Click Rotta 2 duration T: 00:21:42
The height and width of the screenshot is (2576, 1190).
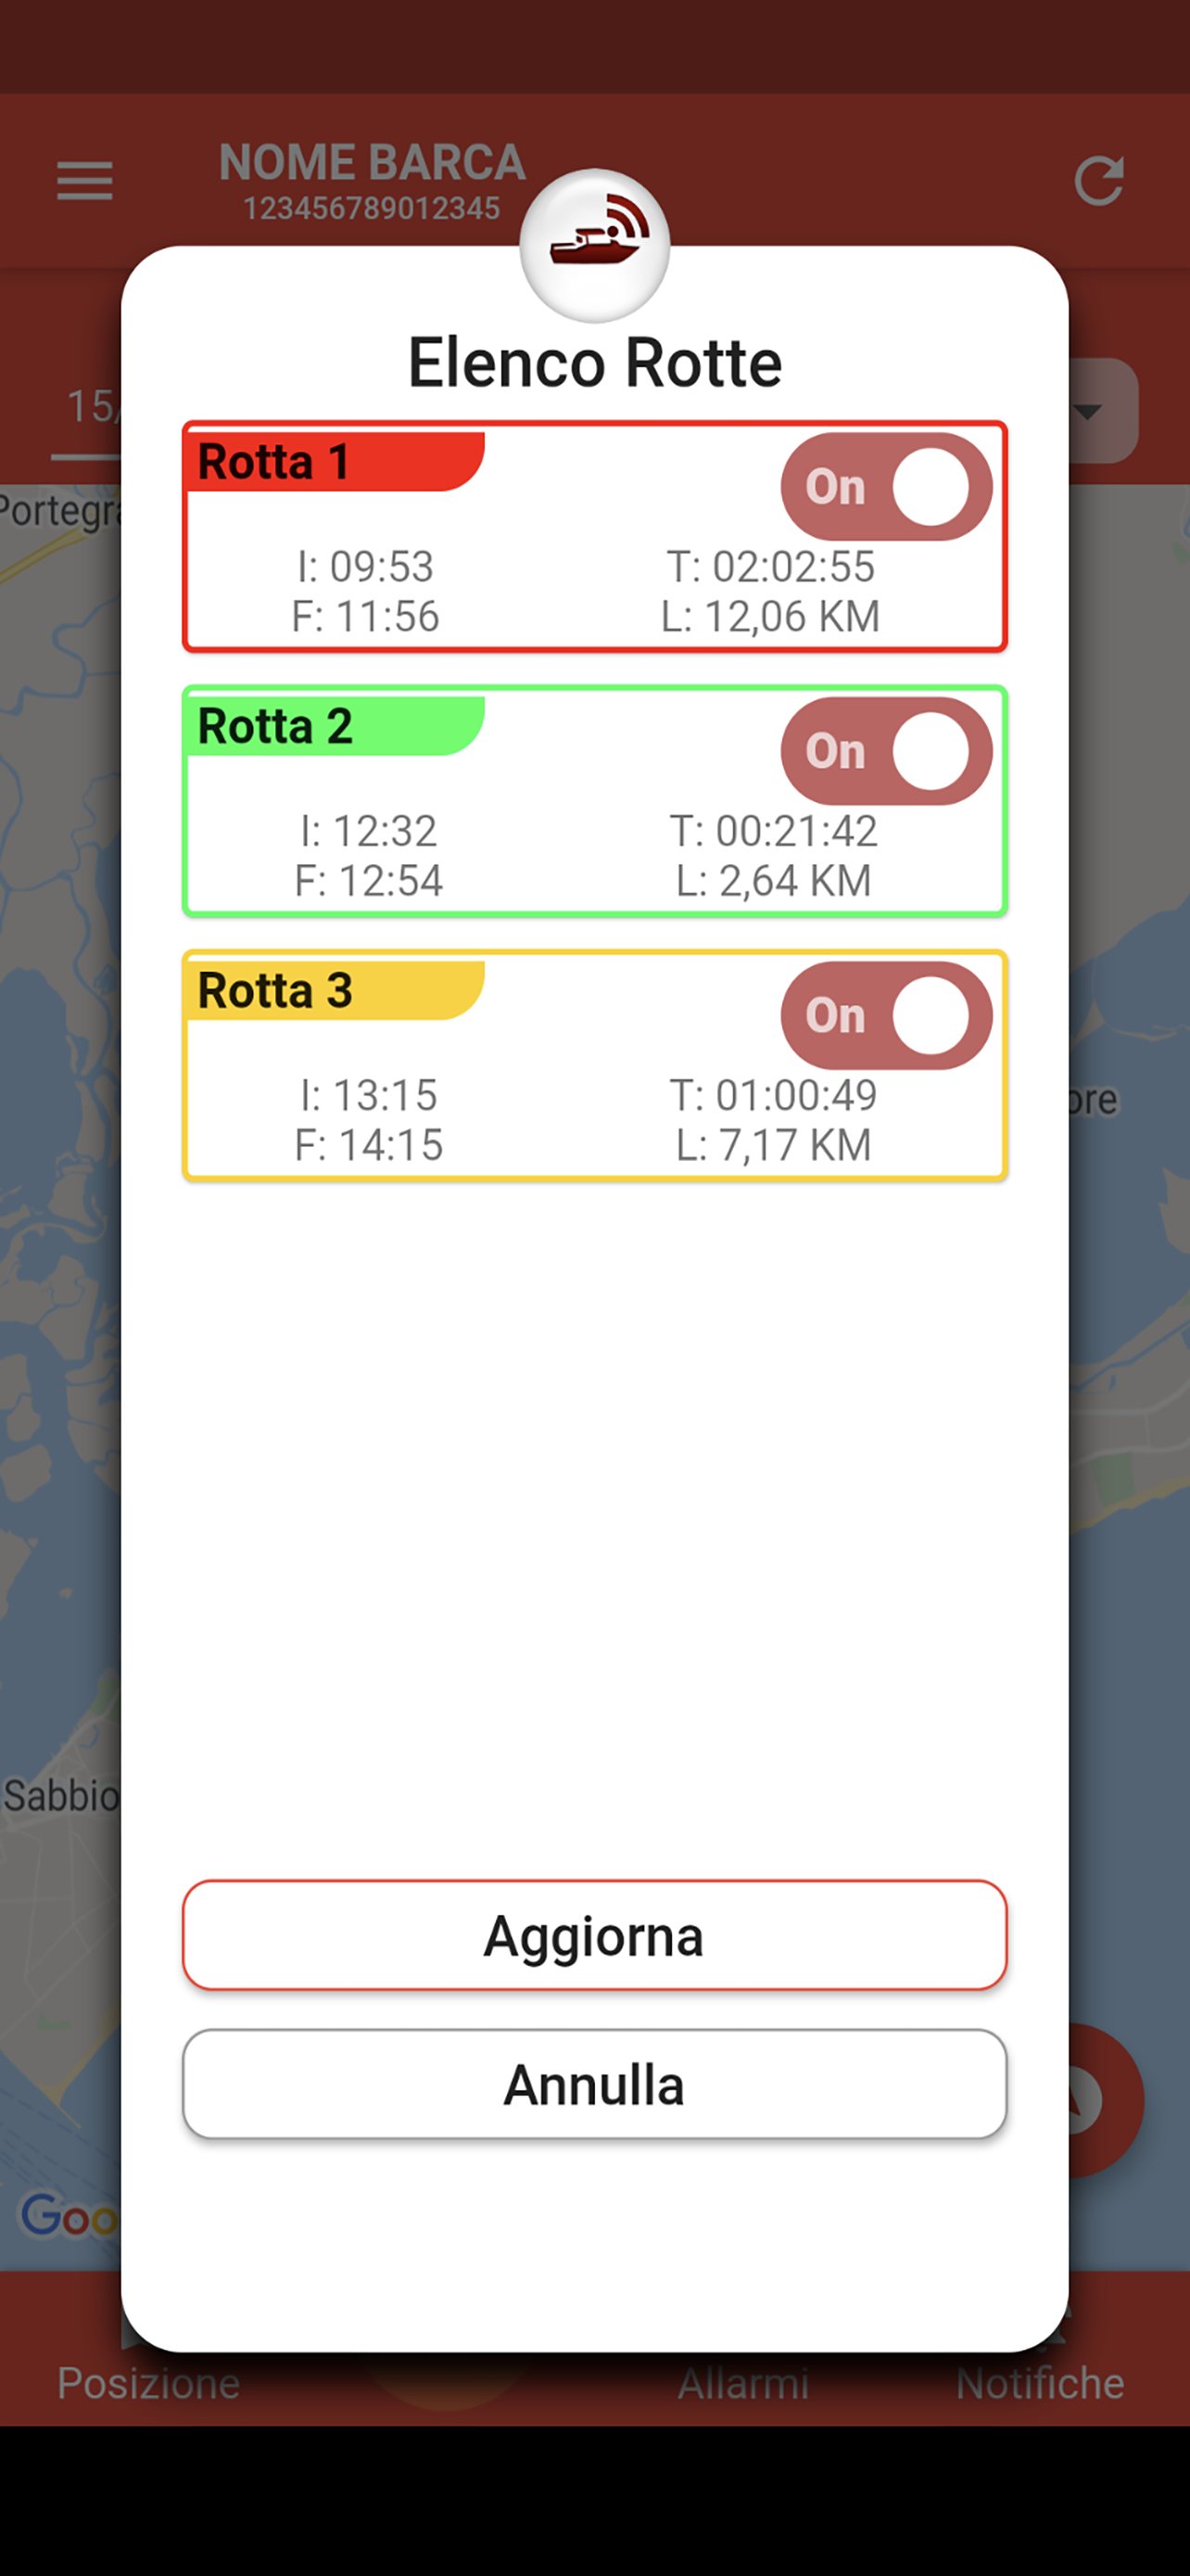click(x=773, y=831)
